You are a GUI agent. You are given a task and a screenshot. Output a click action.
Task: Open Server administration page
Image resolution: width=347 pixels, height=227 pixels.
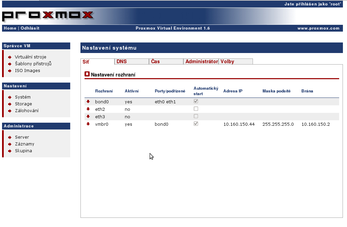point(22,137)
